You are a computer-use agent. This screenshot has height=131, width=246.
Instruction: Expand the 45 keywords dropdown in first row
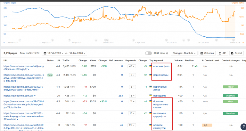coord(132,66)
